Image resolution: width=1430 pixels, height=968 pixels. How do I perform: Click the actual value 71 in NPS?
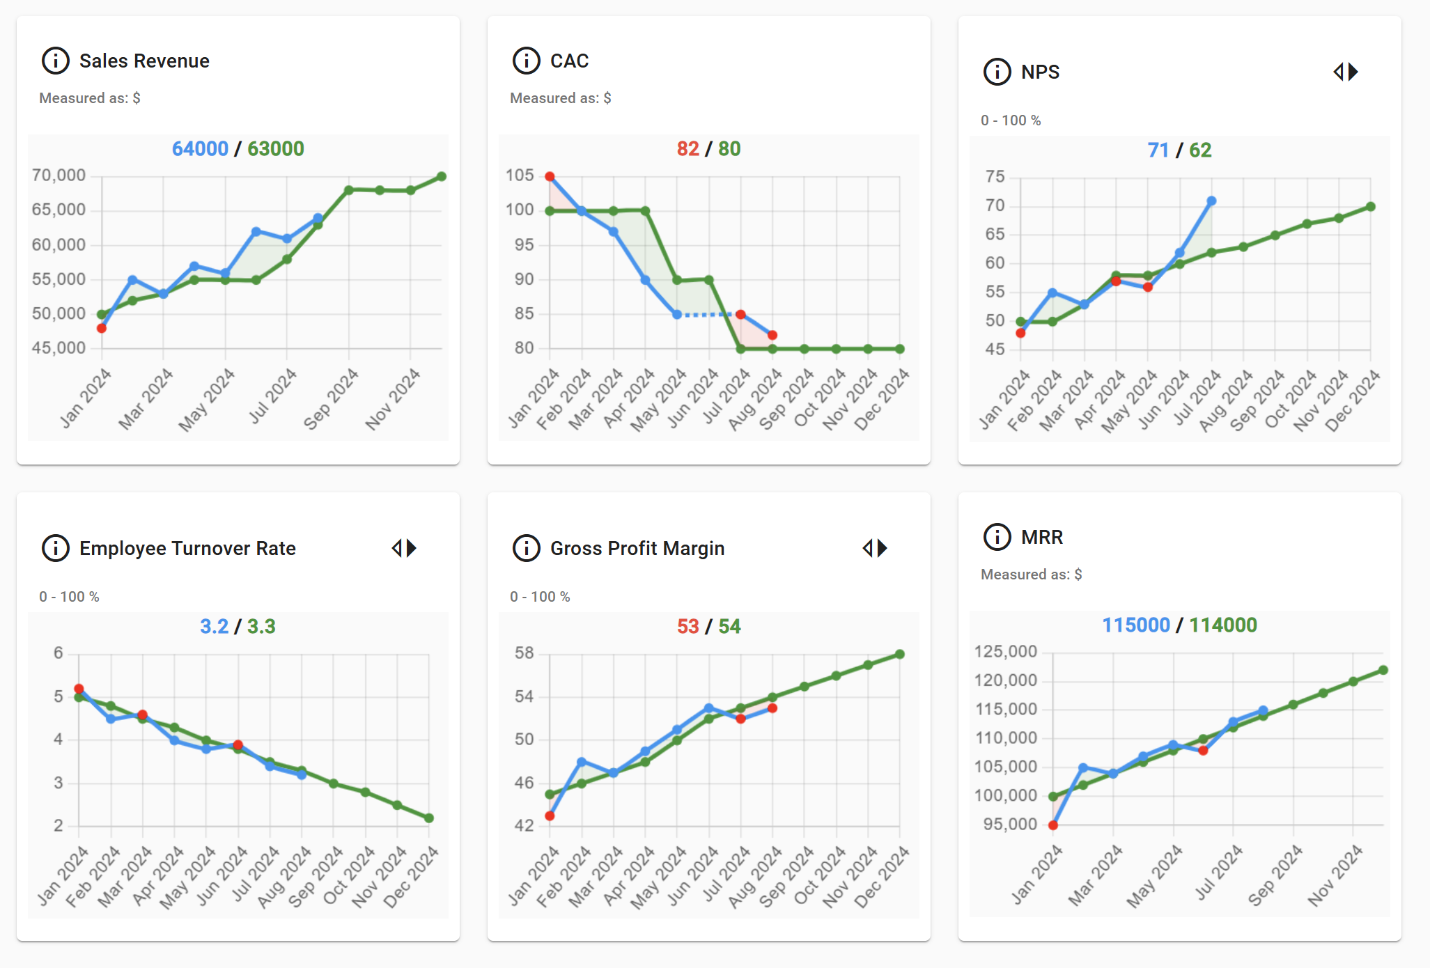(x=1158, y=150)
